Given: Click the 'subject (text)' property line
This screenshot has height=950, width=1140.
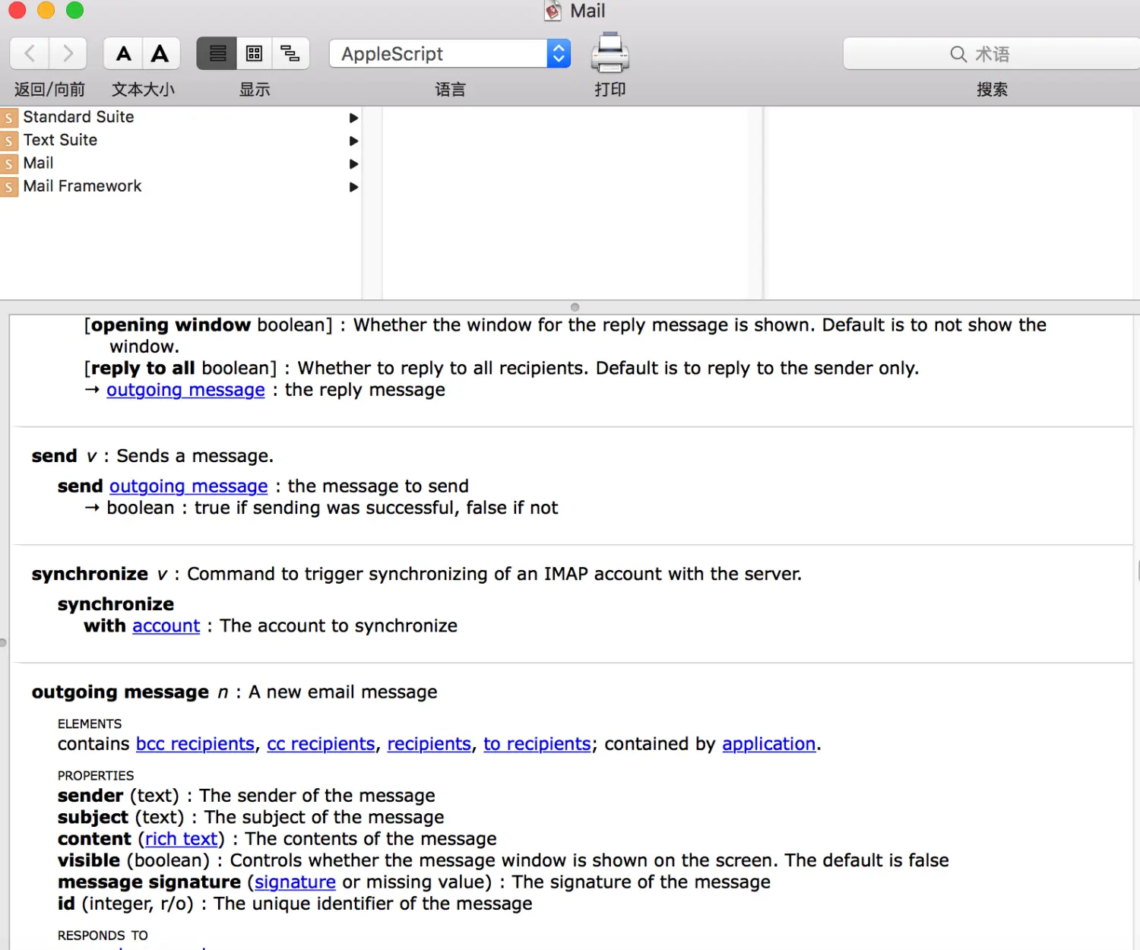Looking at the screenshot, I should click(x=251, y=818).
